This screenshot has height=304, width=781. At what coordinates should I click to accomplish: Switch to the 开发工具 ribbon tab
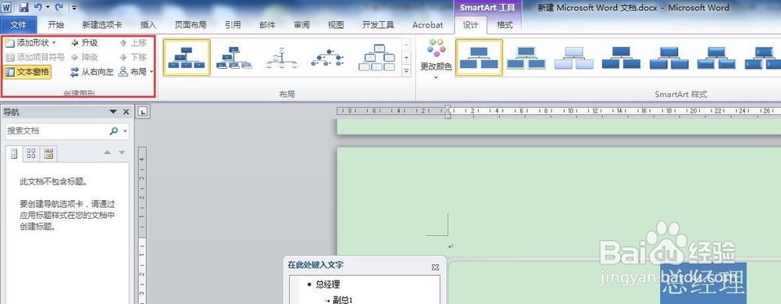378,25
